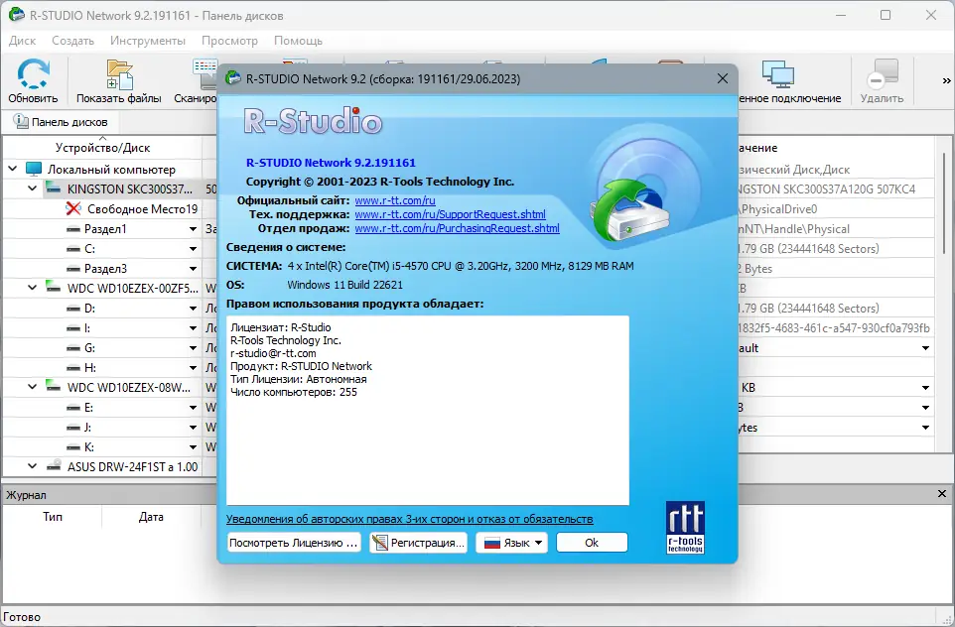This screenshot has height=627, width=955.
Task: Click the Дата column in Журнал
Action: pyautogui.click(x=151, y=516)
